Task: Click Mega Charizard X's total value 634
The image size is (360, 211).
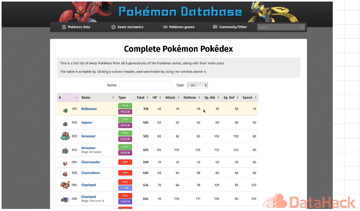Action: (x=146, y=199)
